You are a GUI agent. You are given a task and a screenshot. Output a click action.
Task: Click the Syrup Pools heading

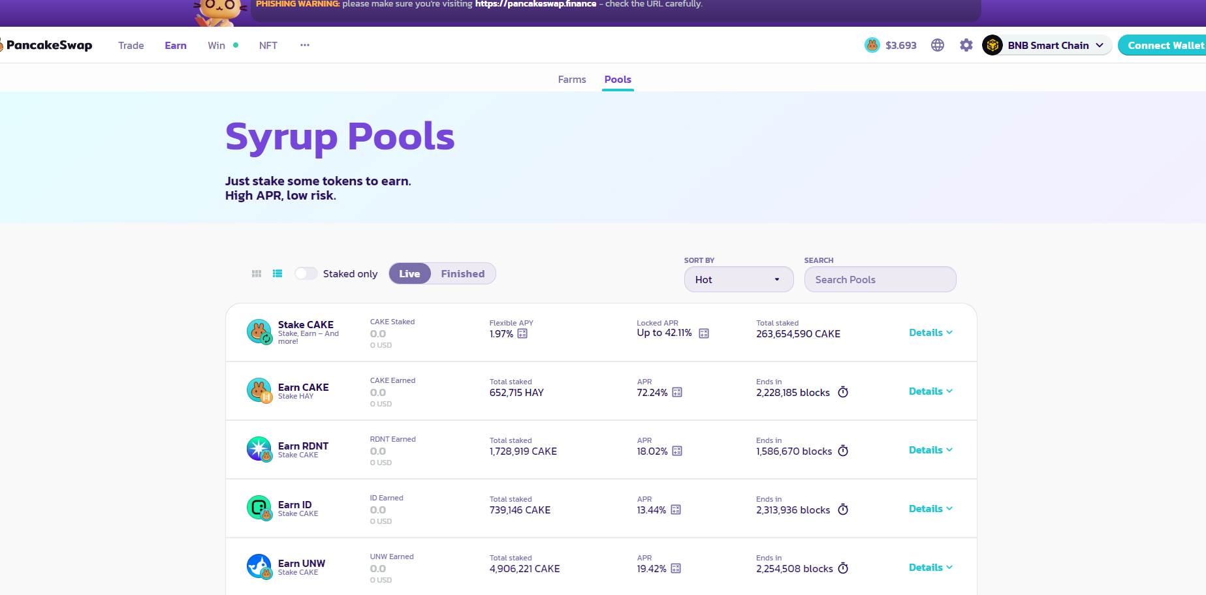(340, 136)
